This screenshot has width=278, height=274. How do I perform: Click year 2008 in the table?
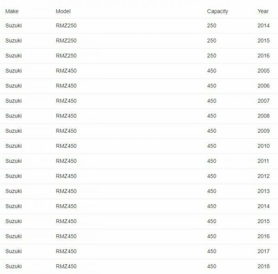(264, 116)
